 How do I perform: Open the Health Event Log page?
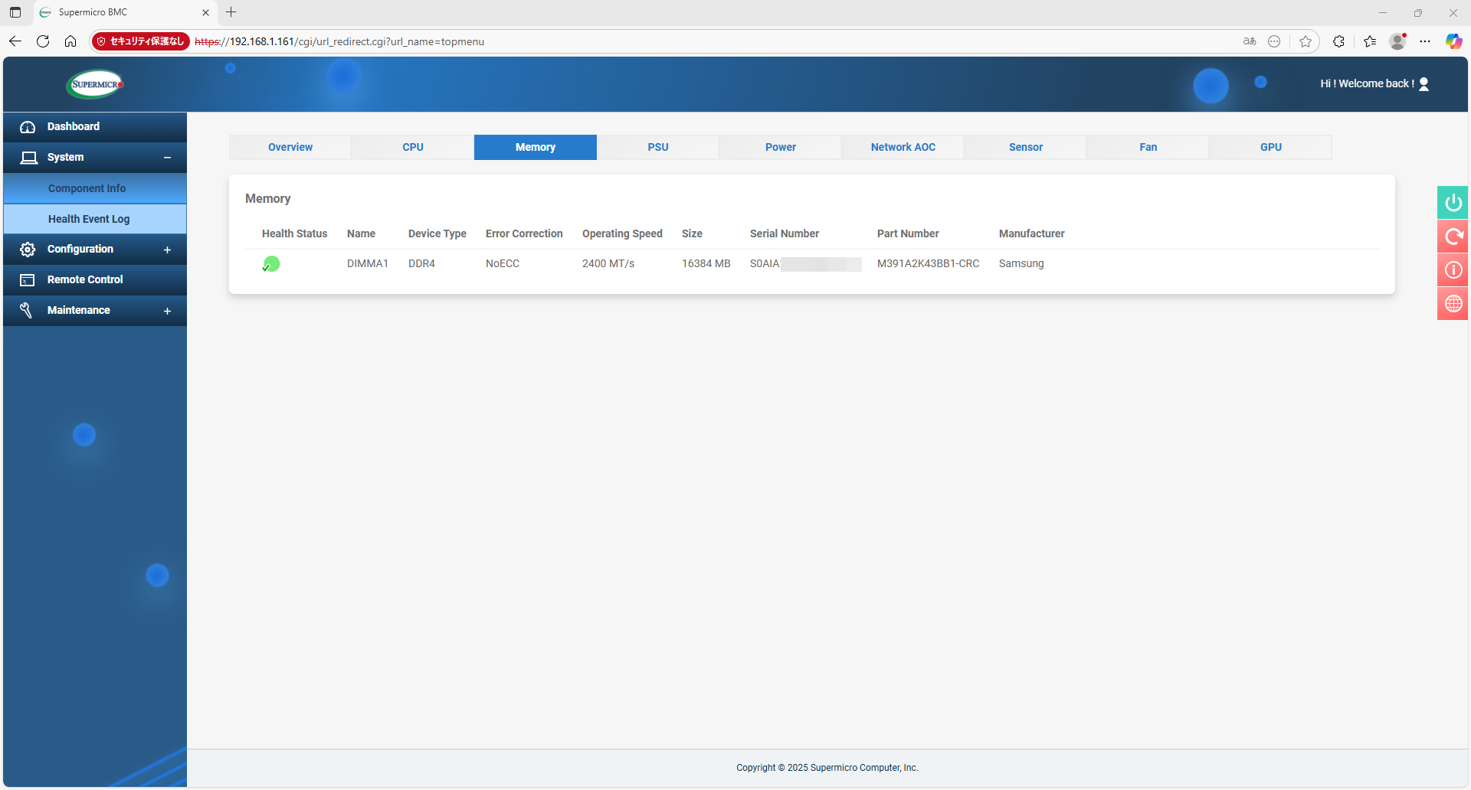(x=89, y=219)
